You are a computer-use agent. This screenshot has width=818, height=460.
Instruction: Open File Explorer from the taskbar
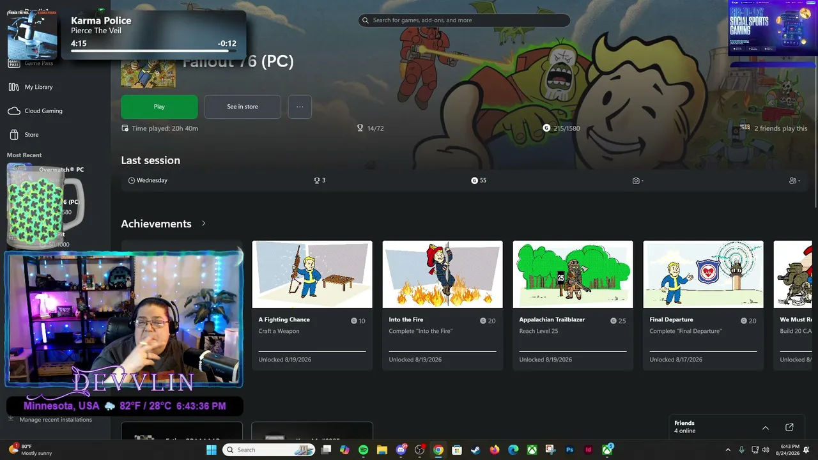(382, 450)
